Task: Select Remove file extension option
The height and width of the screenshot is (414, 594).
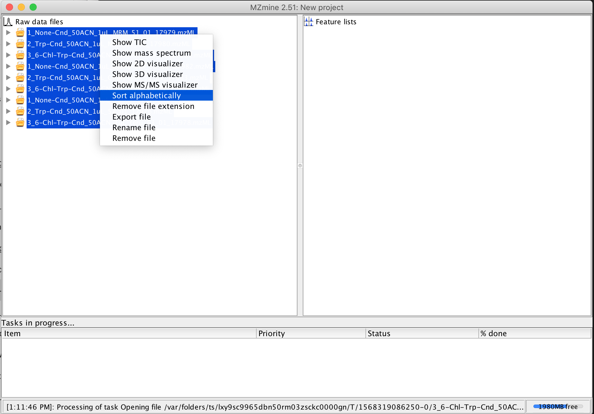Action: (x=153, y=106)
